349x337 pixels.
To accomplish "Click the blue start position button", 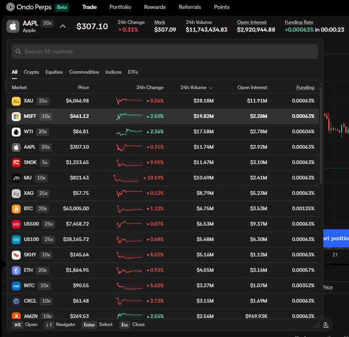I will click(336, 238).
